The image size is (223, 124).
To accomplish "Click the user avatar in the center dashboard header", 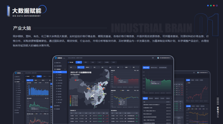I will 158,58.
